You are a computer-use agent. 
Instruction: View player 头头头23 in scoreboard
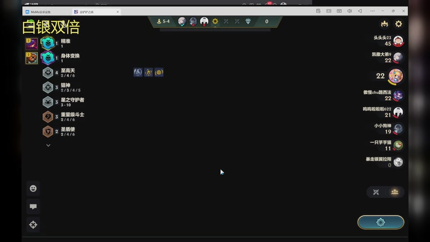pos(388,41)
